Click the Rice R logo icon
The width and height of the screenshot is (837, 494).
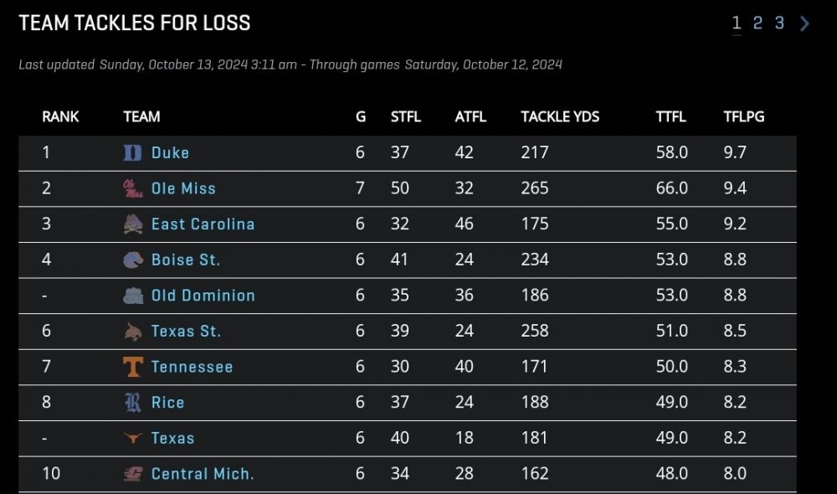point(132,403)
